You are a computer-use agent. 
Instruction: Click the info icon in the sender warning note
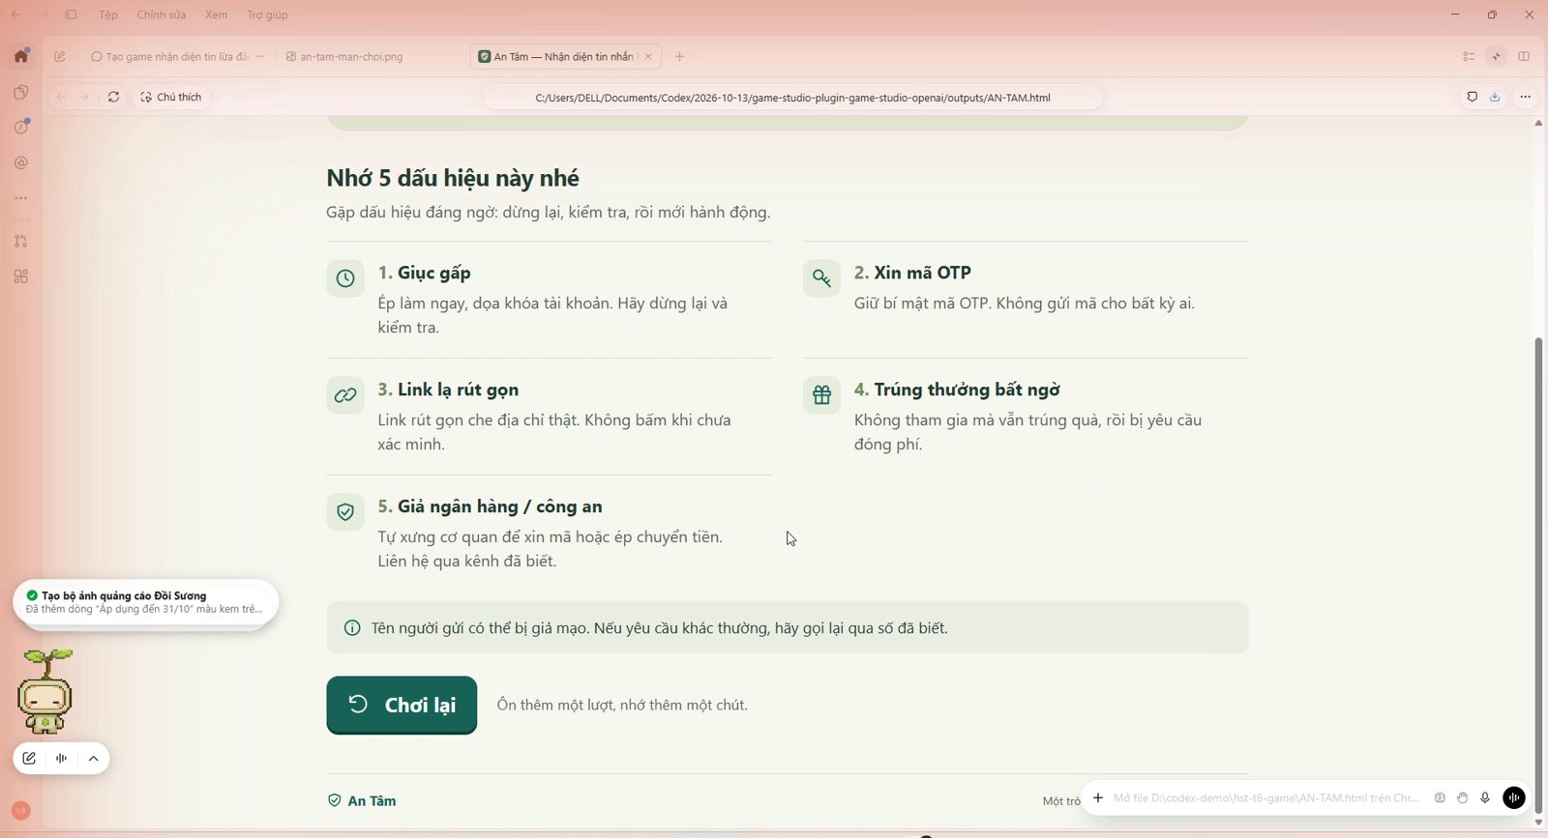coord(352,628)
